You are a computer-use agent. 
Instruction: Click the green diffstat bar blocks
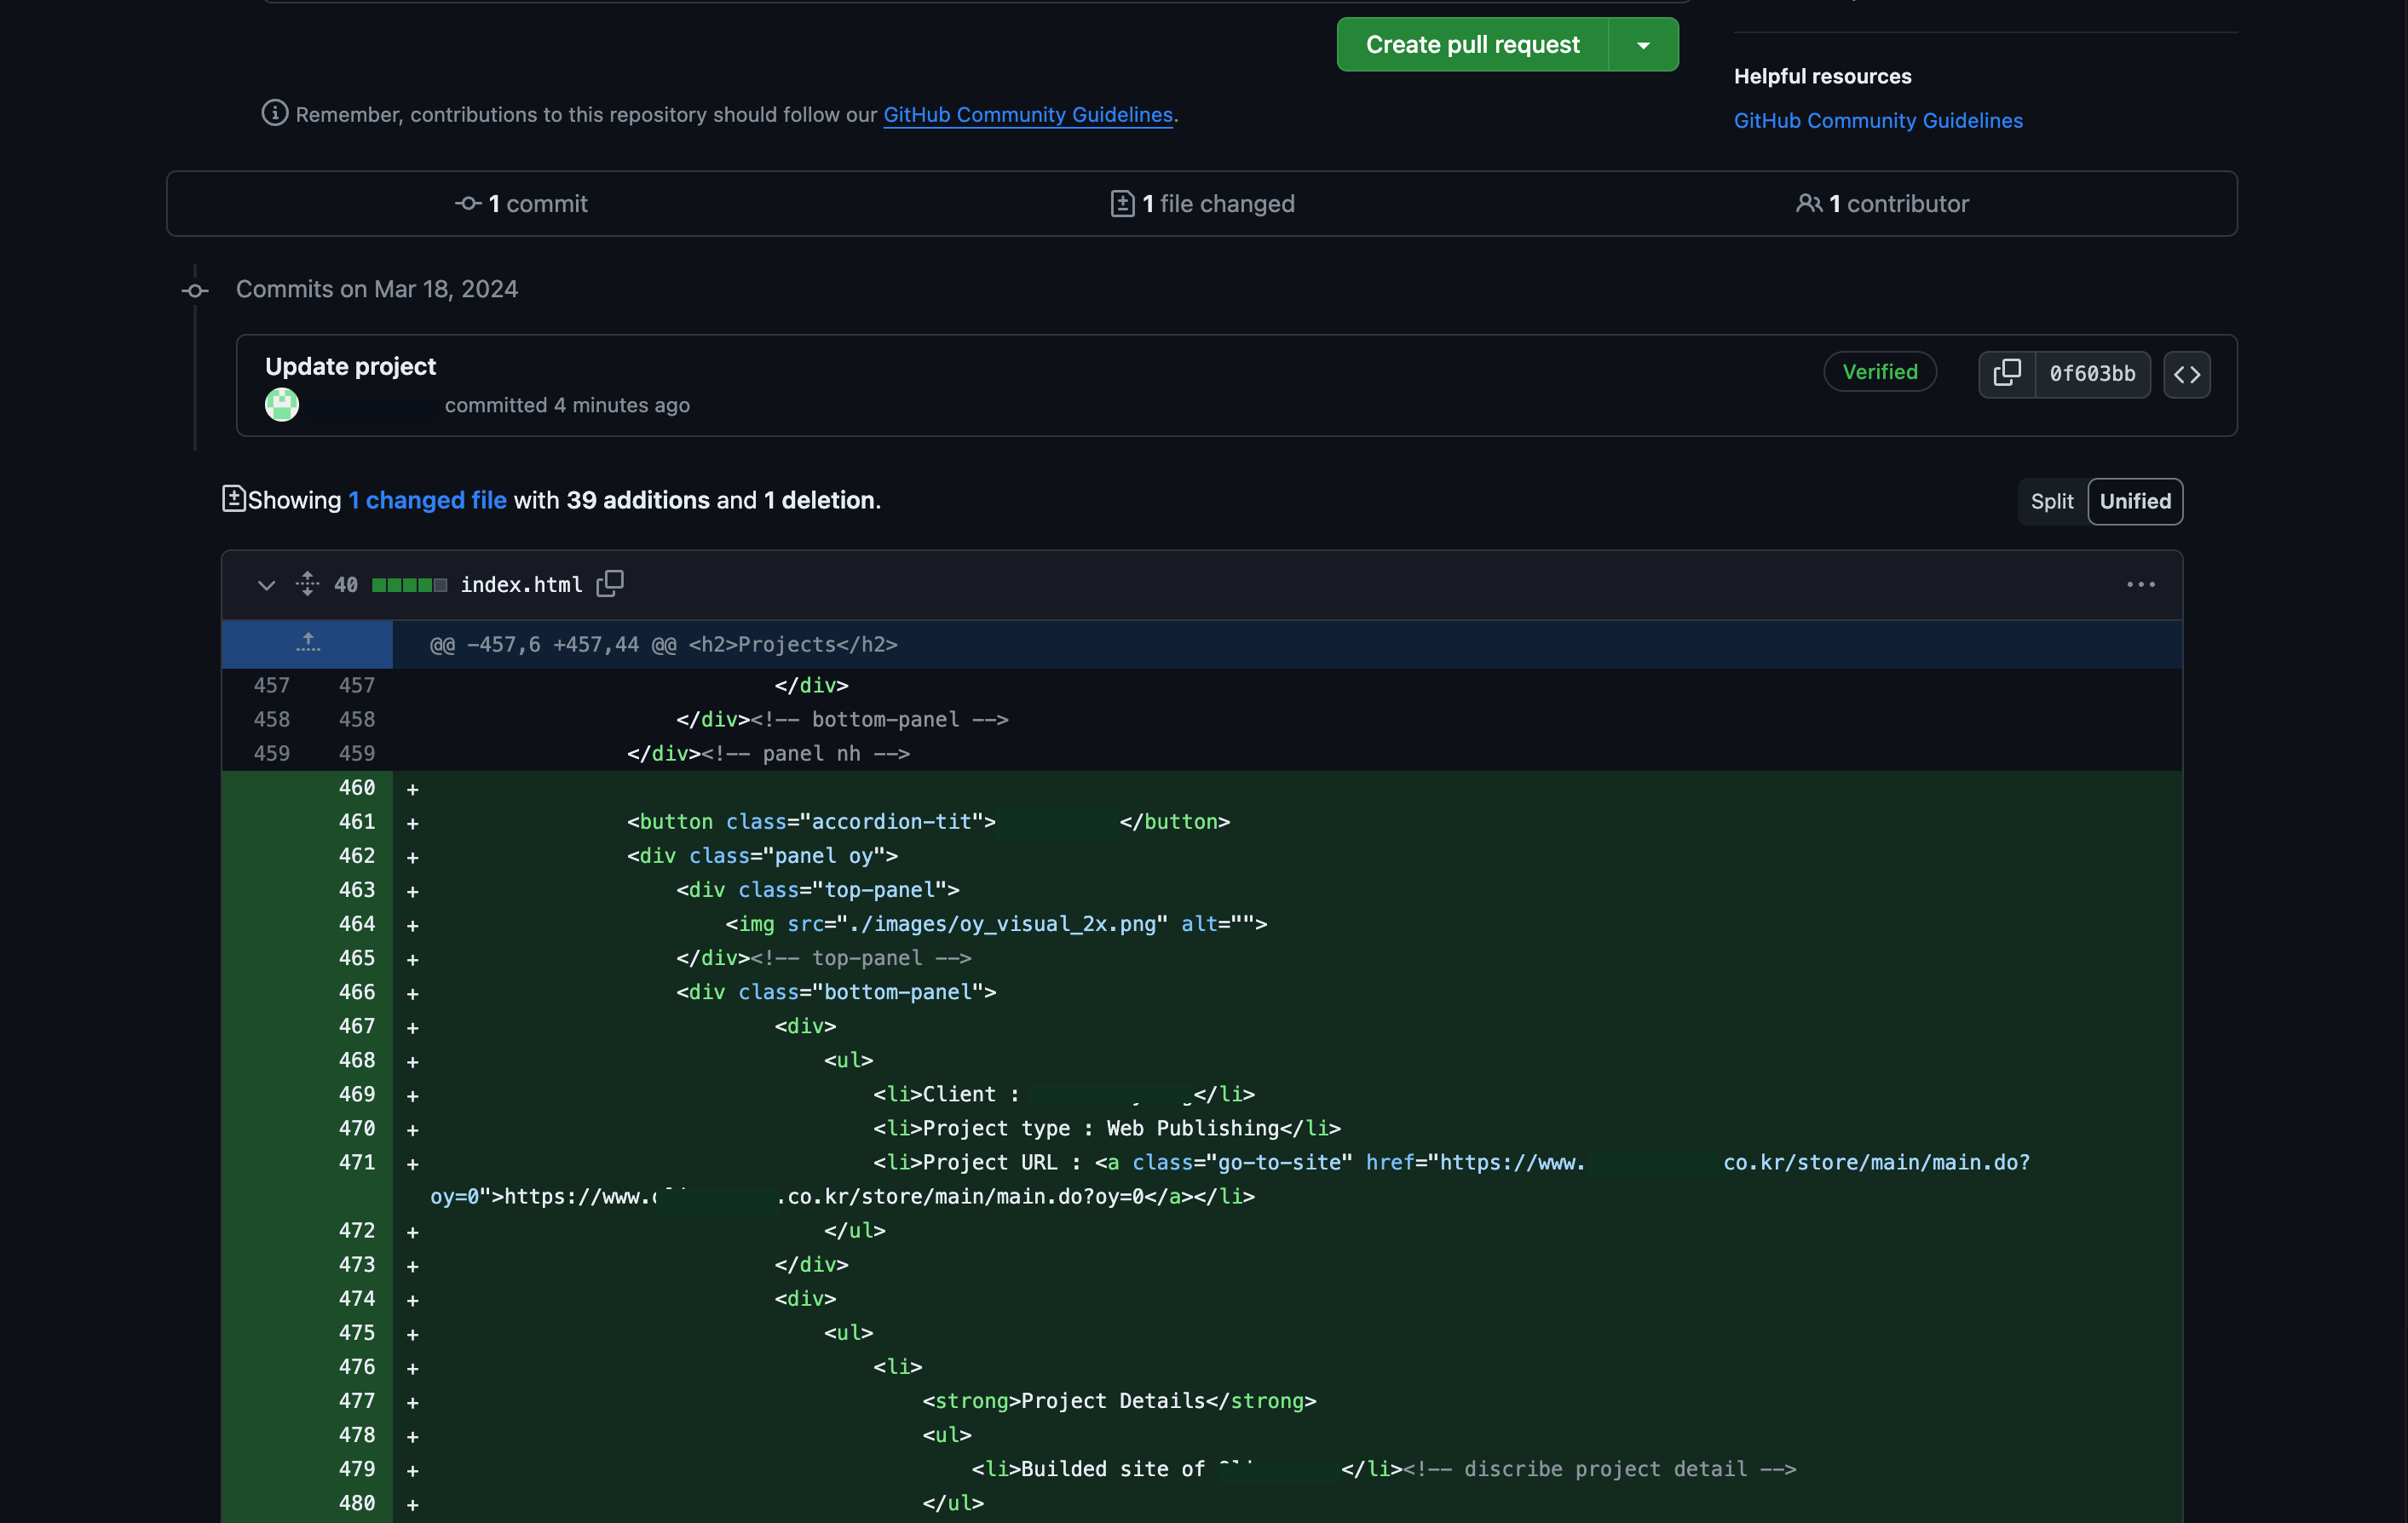(x=409, y=584)
